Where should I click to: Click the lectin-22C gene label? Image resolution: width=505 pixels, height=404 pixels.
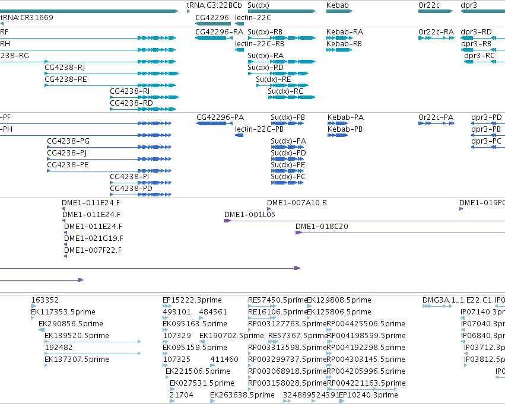[x=253, y=17]
